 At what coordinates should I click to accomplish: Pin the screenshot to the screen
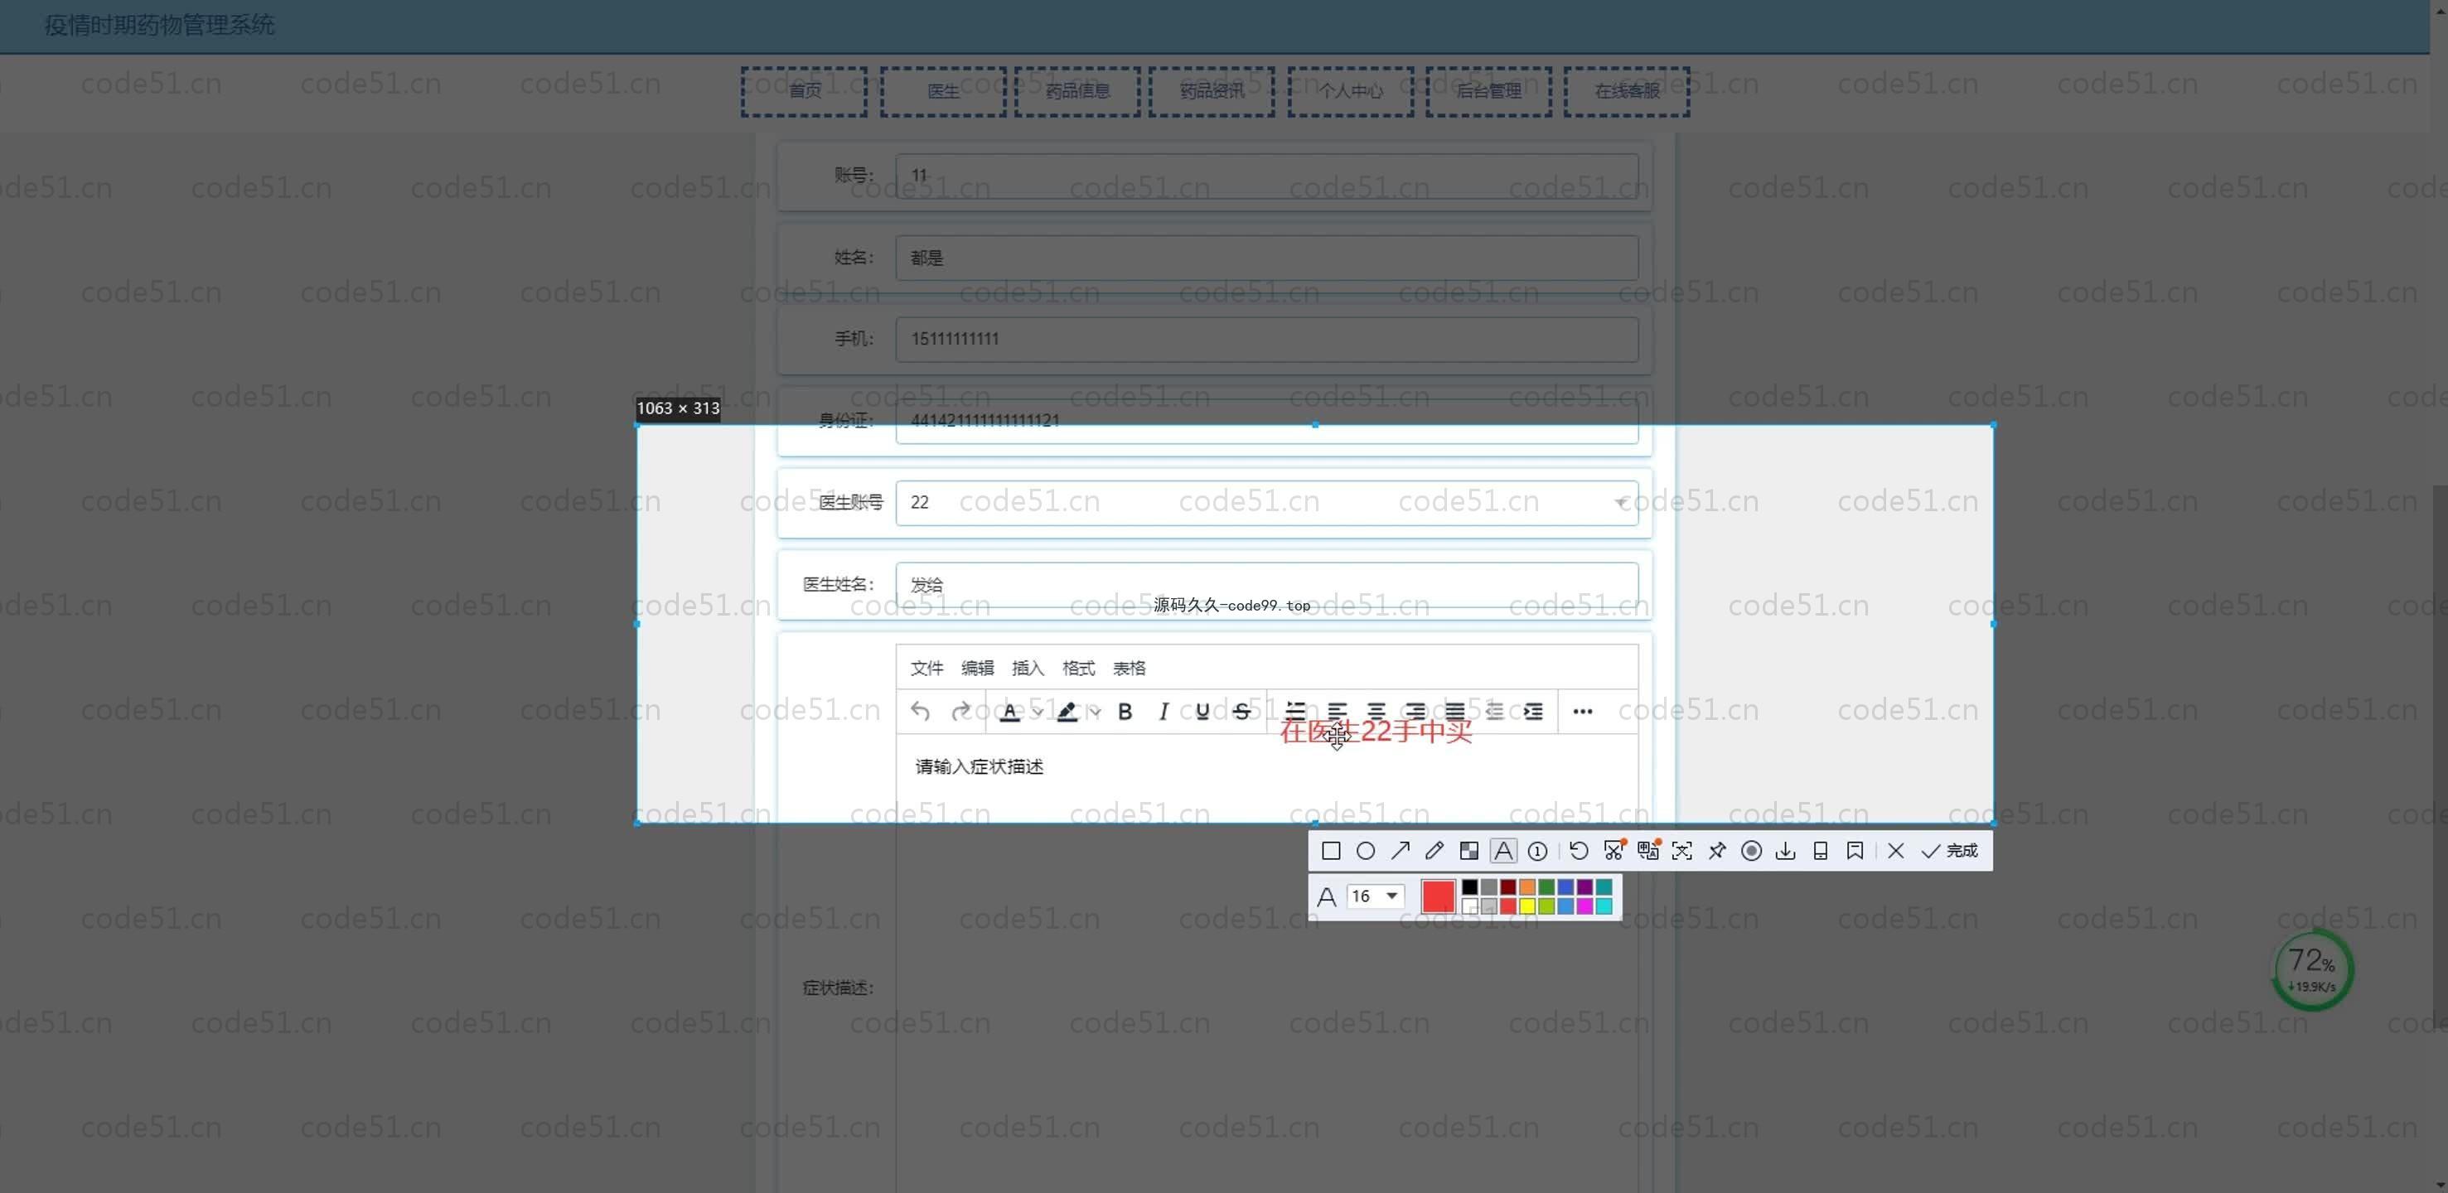coord(1716,851)
